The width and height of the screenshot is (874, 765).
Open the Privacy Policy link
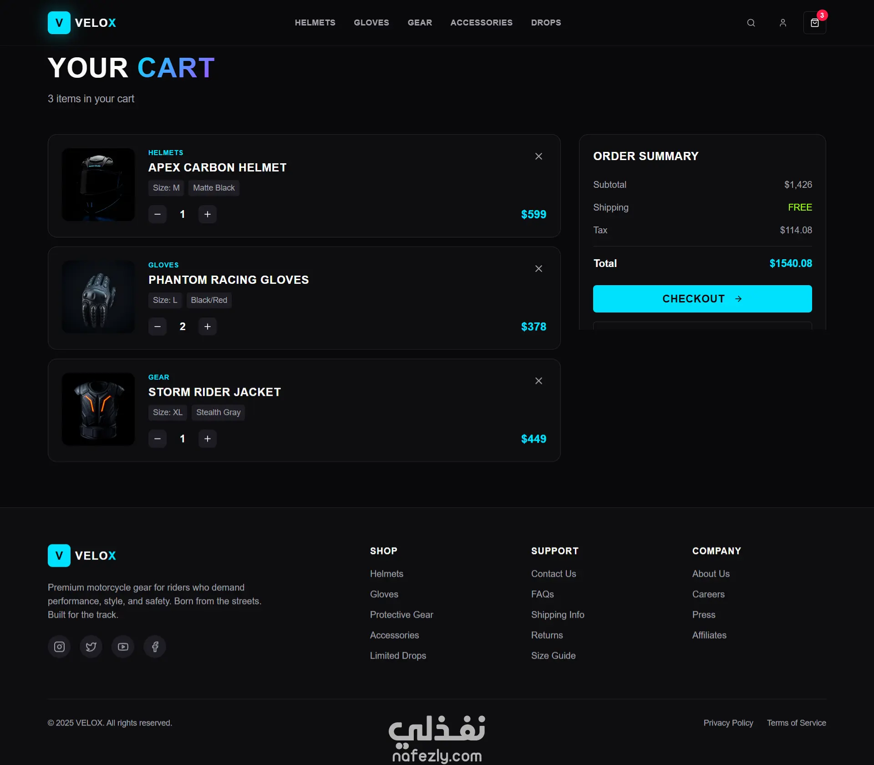[728, 723]
